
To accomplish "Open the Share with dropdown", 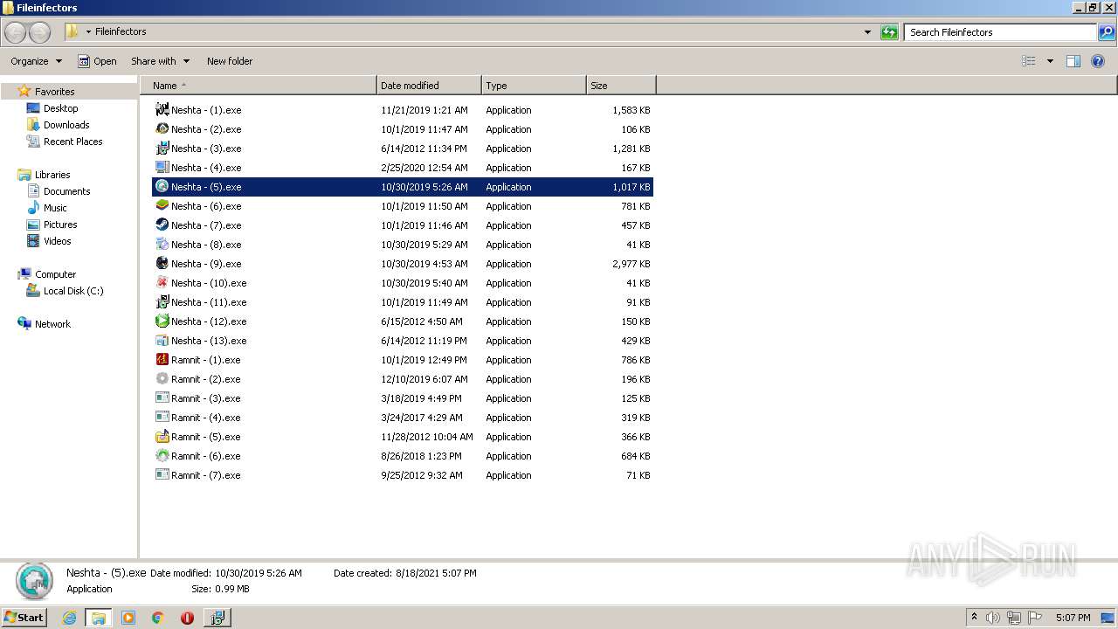I will click(160, 61).
